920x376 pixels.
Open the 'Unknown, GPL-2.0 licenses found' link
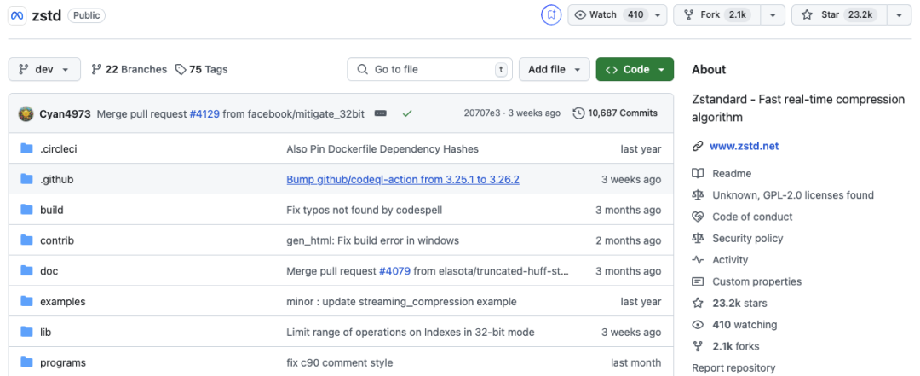click(793, 195)
